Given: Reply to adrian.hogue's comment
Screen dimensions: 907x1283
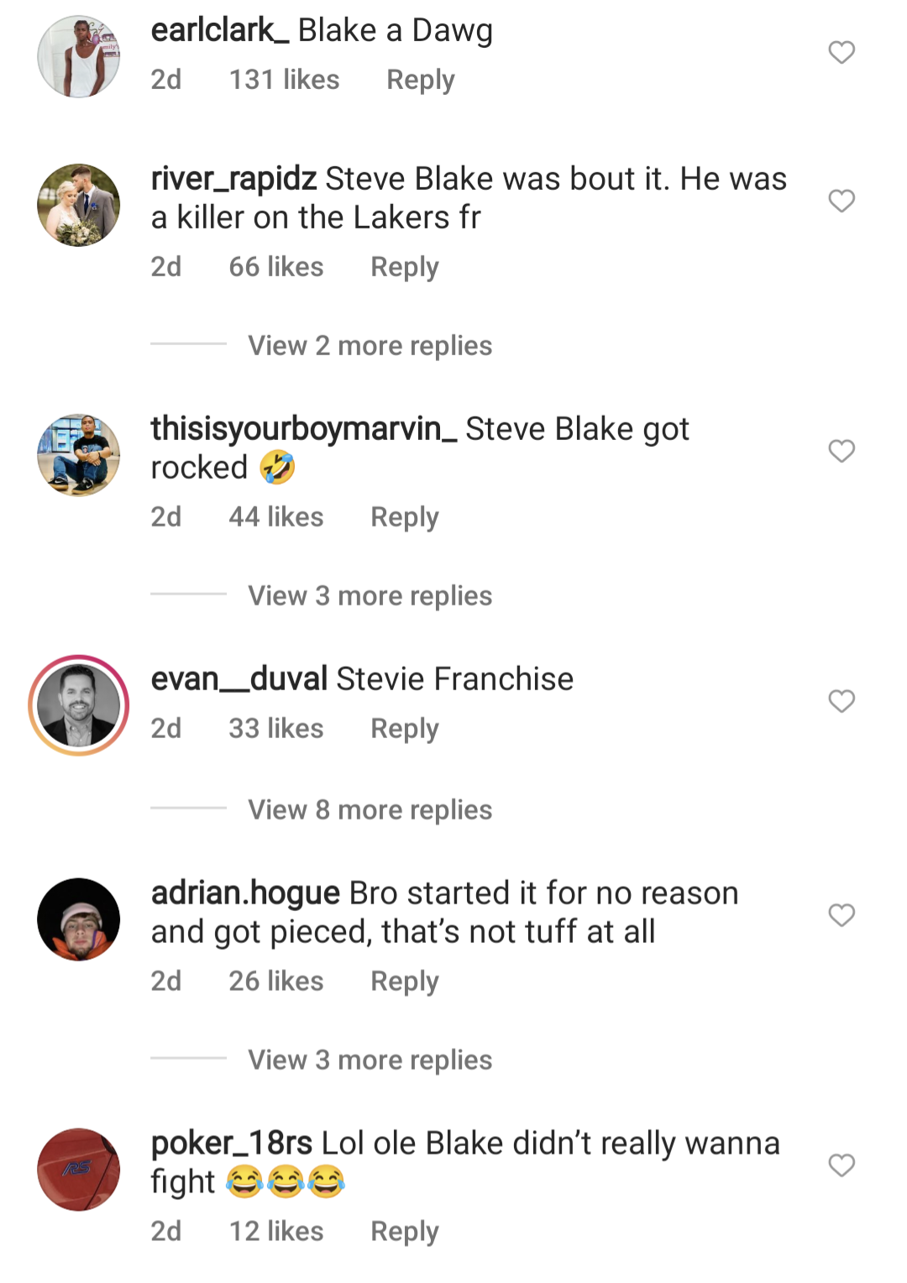Looking at the screenshot, I should pyautogui.click(x=405, y=980).
